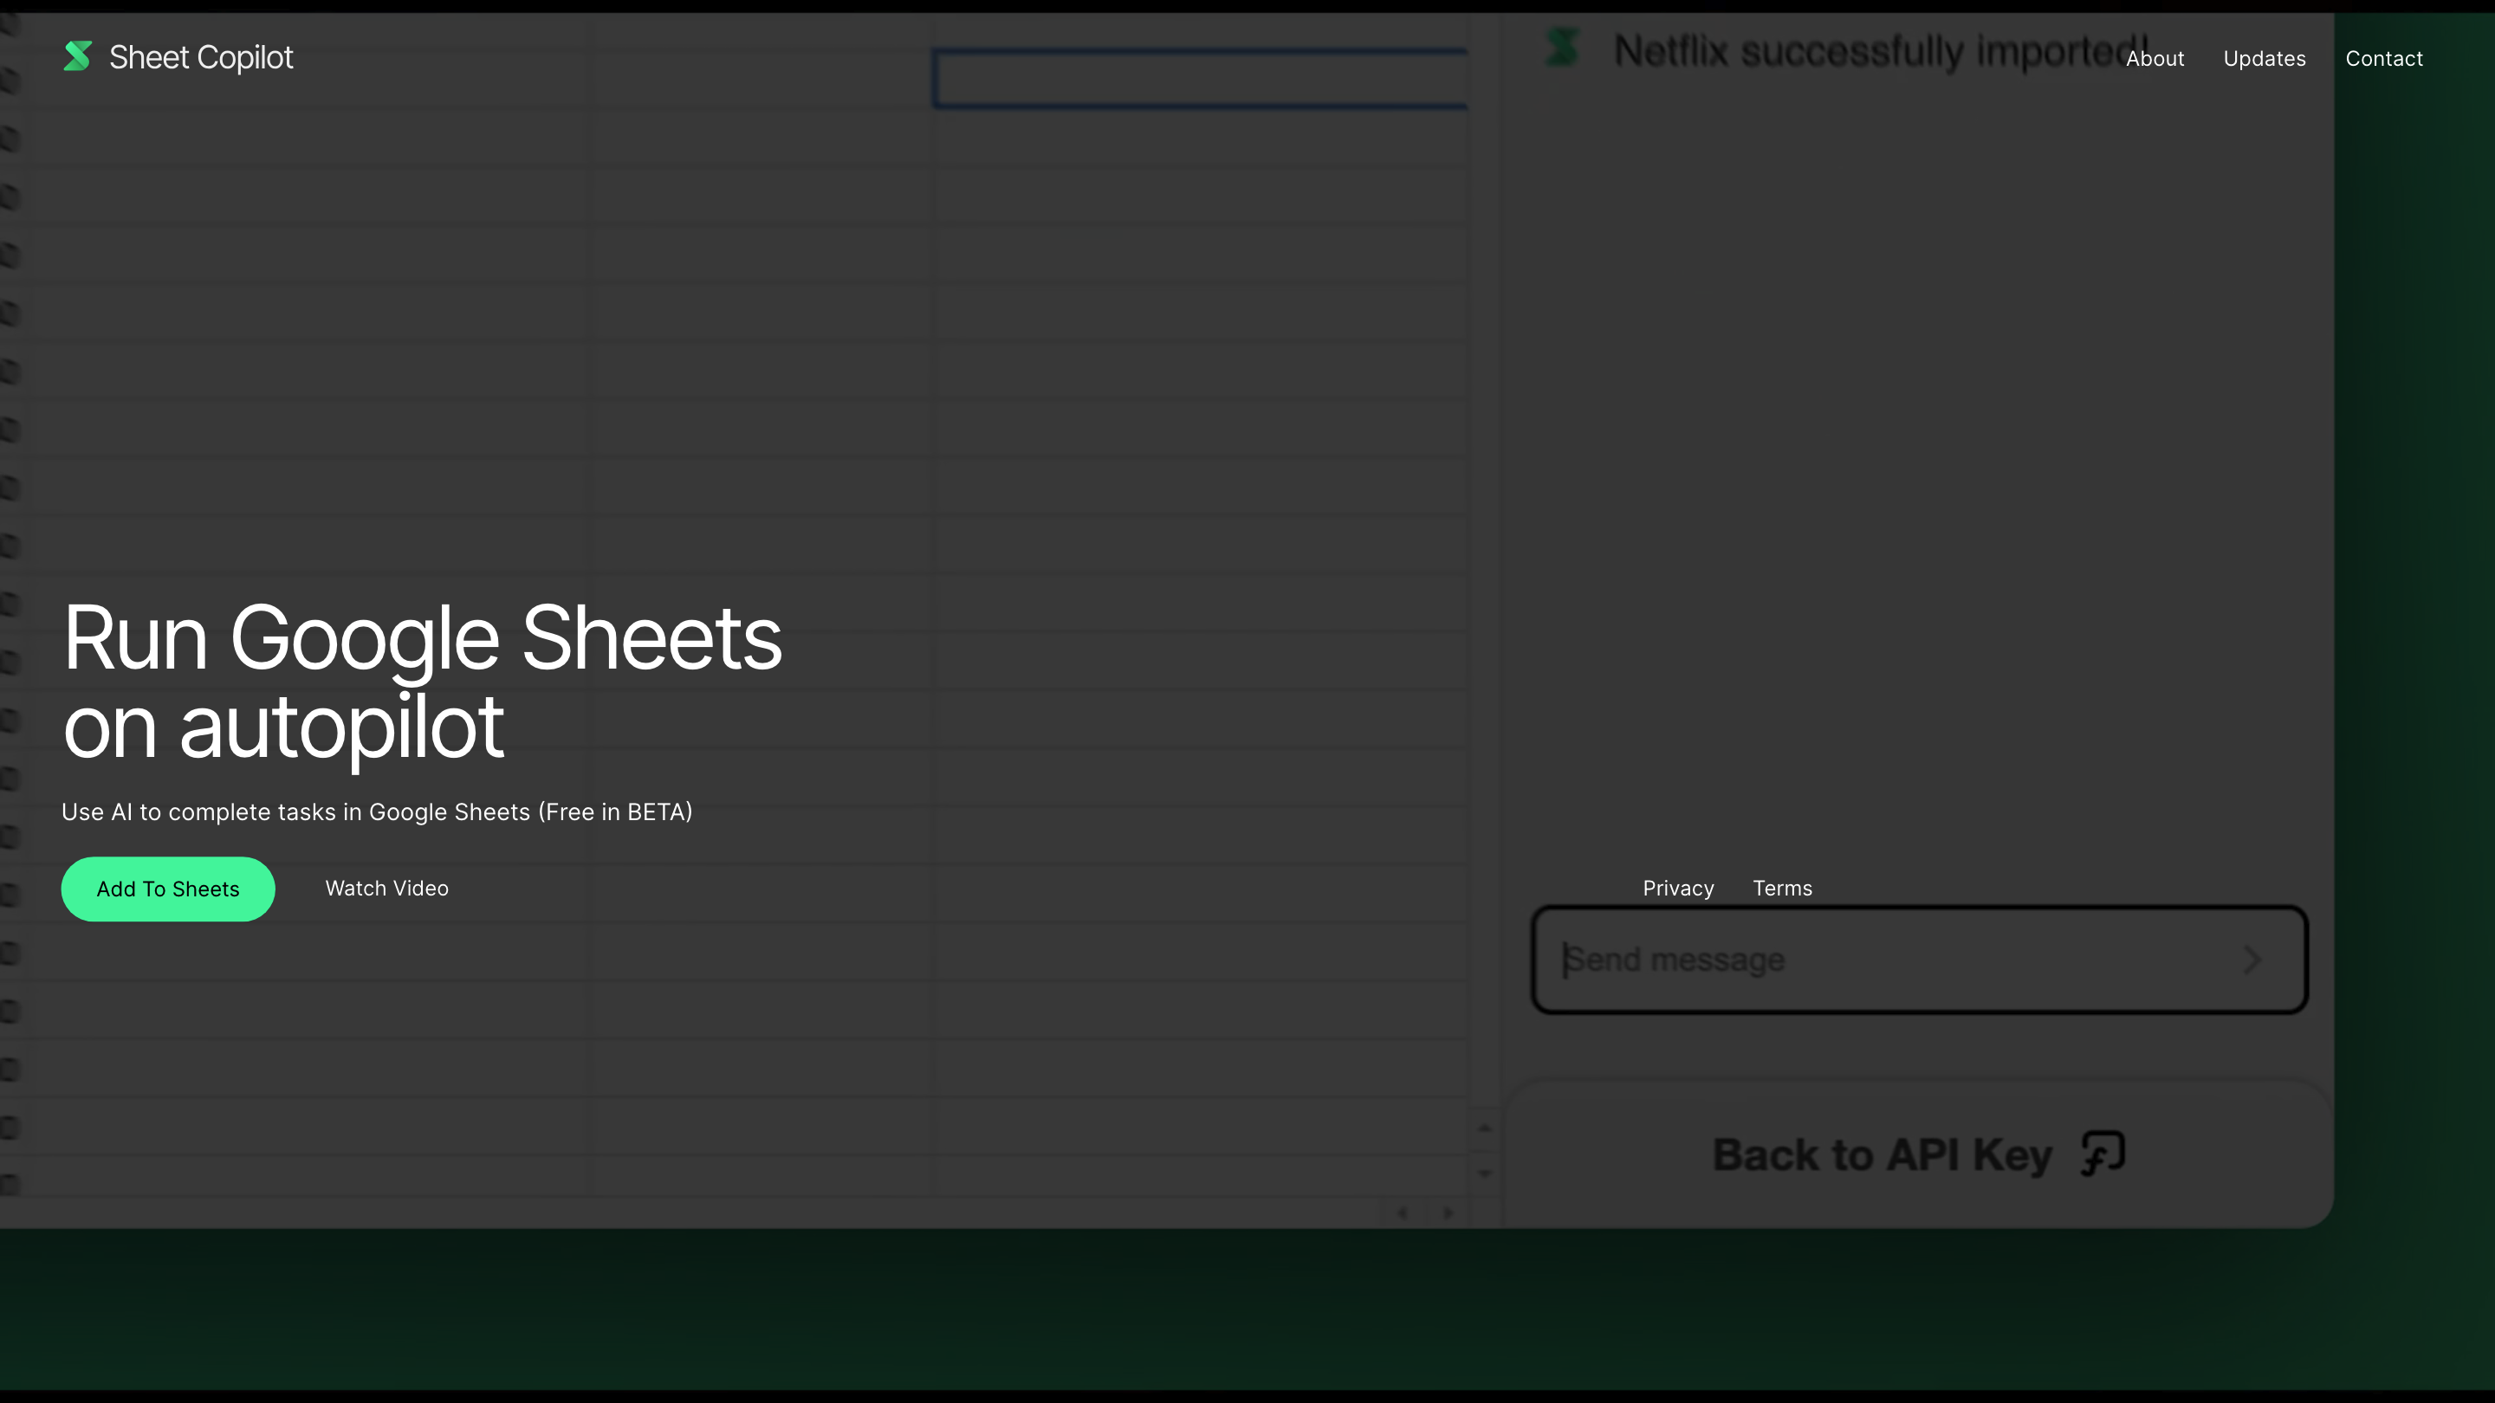
Task: Open the About page
Action: [x=2155, y=58]
